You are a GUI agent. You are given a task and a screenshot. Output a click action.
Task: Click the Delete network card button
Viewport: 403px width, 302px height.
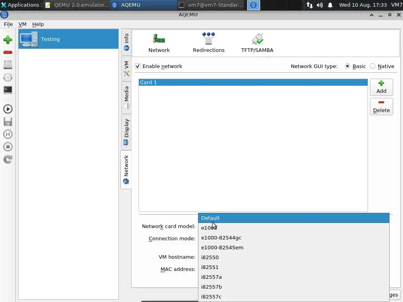(x=381, y=107)
